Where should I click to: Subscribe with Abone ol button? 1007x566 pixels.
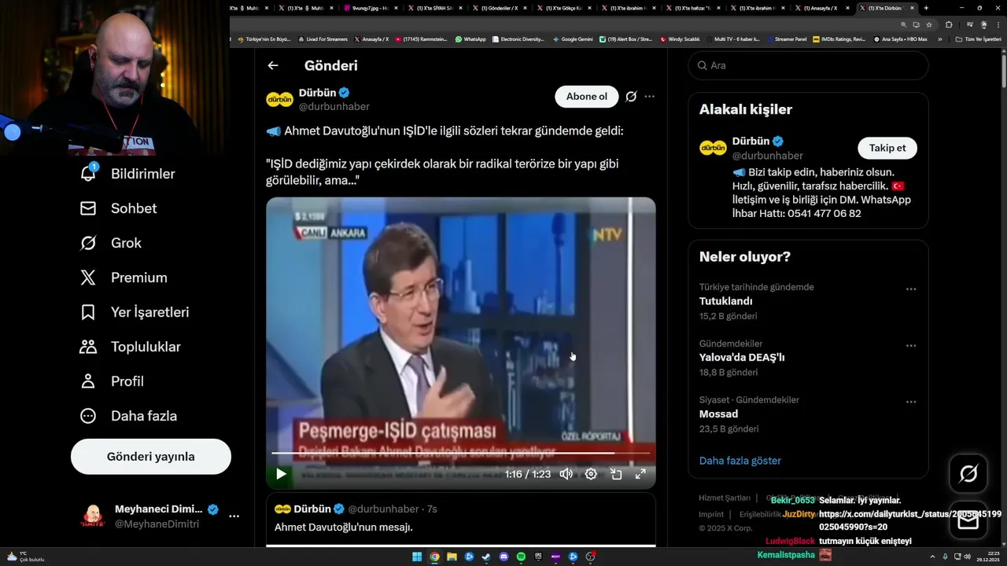pyautogui.click(x=587, y=97)
